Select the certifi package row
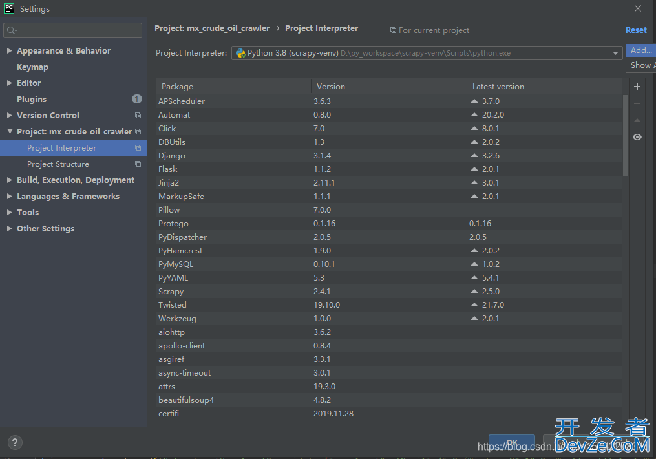The width and height of the screenshot is (656, 459). [390, 413]
